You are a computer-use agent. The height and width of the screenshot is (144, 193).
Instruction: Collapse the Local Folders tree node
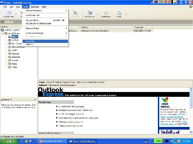point(2,33)
